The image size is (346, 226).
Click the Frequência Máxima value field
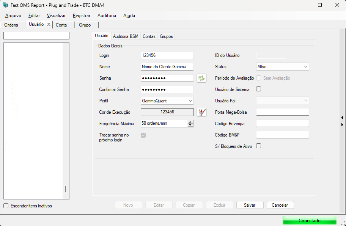pos(164,124)
